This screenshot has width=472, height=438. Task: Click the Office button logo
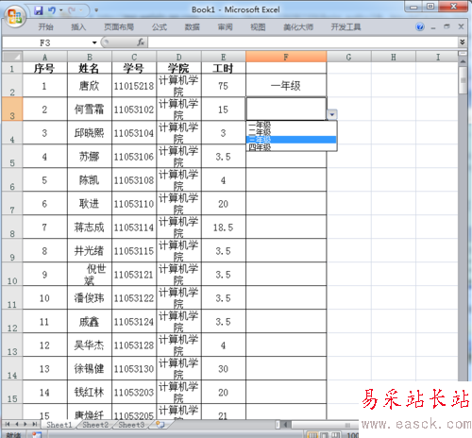coord(15,16)
